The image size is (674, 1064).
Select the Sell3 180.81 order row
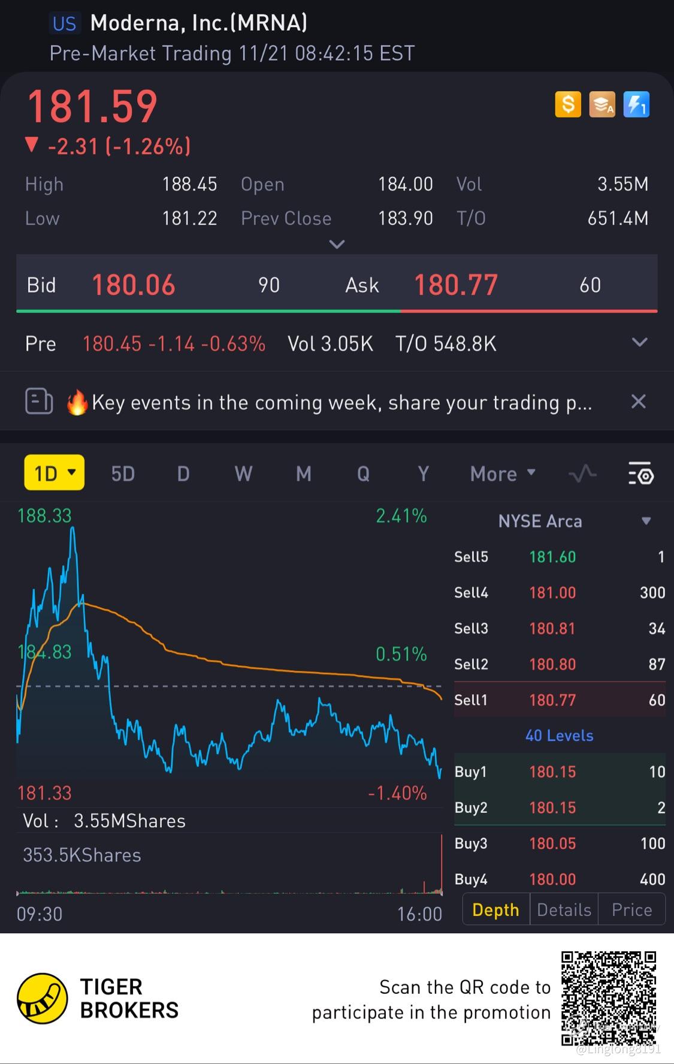coord(560,629)
